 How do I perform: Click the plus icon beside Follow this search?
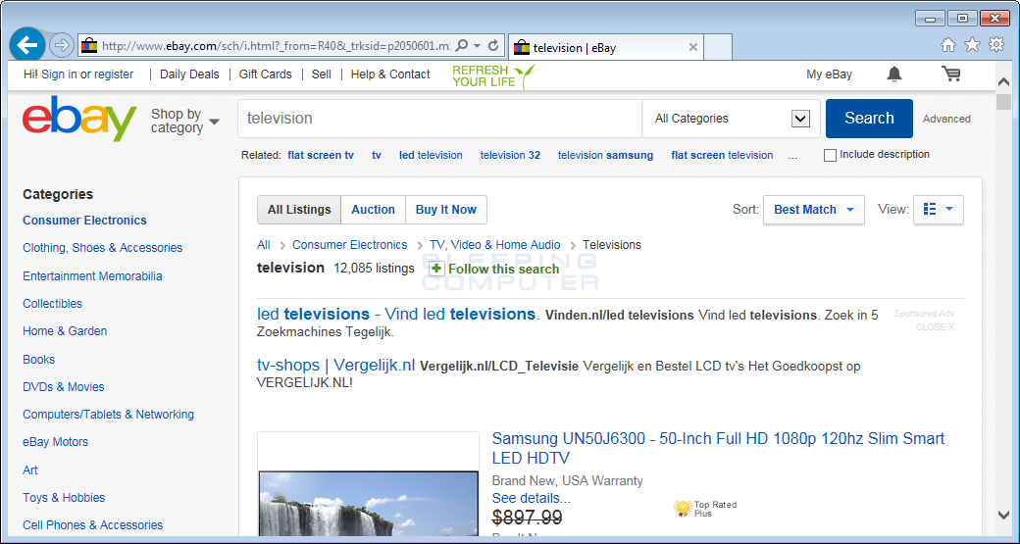click(x=436, y=269)
